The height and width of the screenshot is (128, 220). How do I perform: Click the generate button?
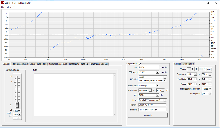[148, 115]
